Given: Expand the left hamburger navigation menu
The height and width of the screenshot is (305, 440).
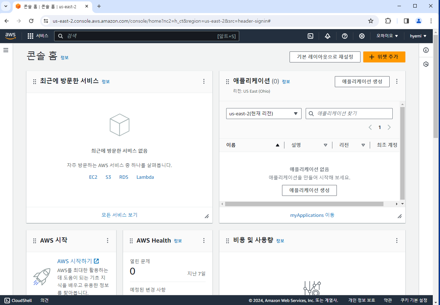Looking at the screenshot, I should (x=6, y=50).
